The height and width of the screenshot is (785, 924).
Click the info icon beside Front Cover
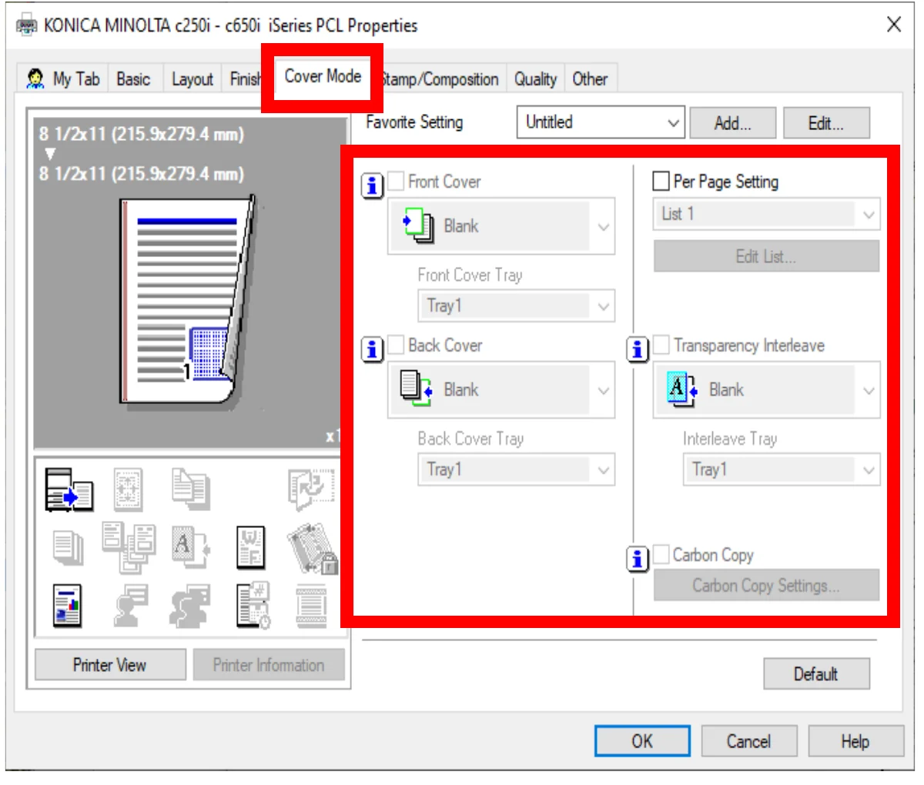373,185
